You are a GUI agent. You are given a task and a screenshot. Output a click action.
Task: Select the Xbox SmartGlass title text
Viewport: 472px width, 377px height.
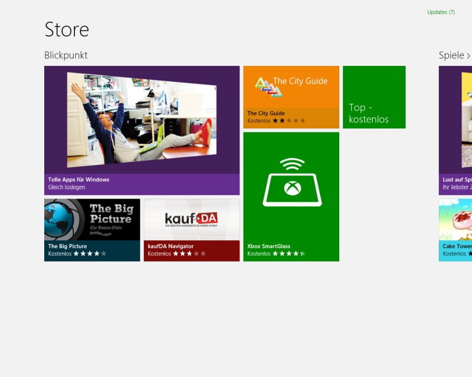coord(269,246)
